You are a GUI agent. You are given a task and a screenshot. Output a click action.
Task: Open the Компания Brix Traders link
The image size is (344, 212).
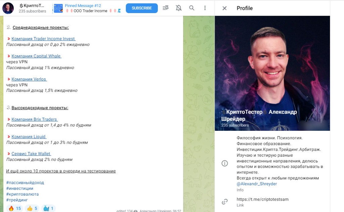(x=35, y=119)
